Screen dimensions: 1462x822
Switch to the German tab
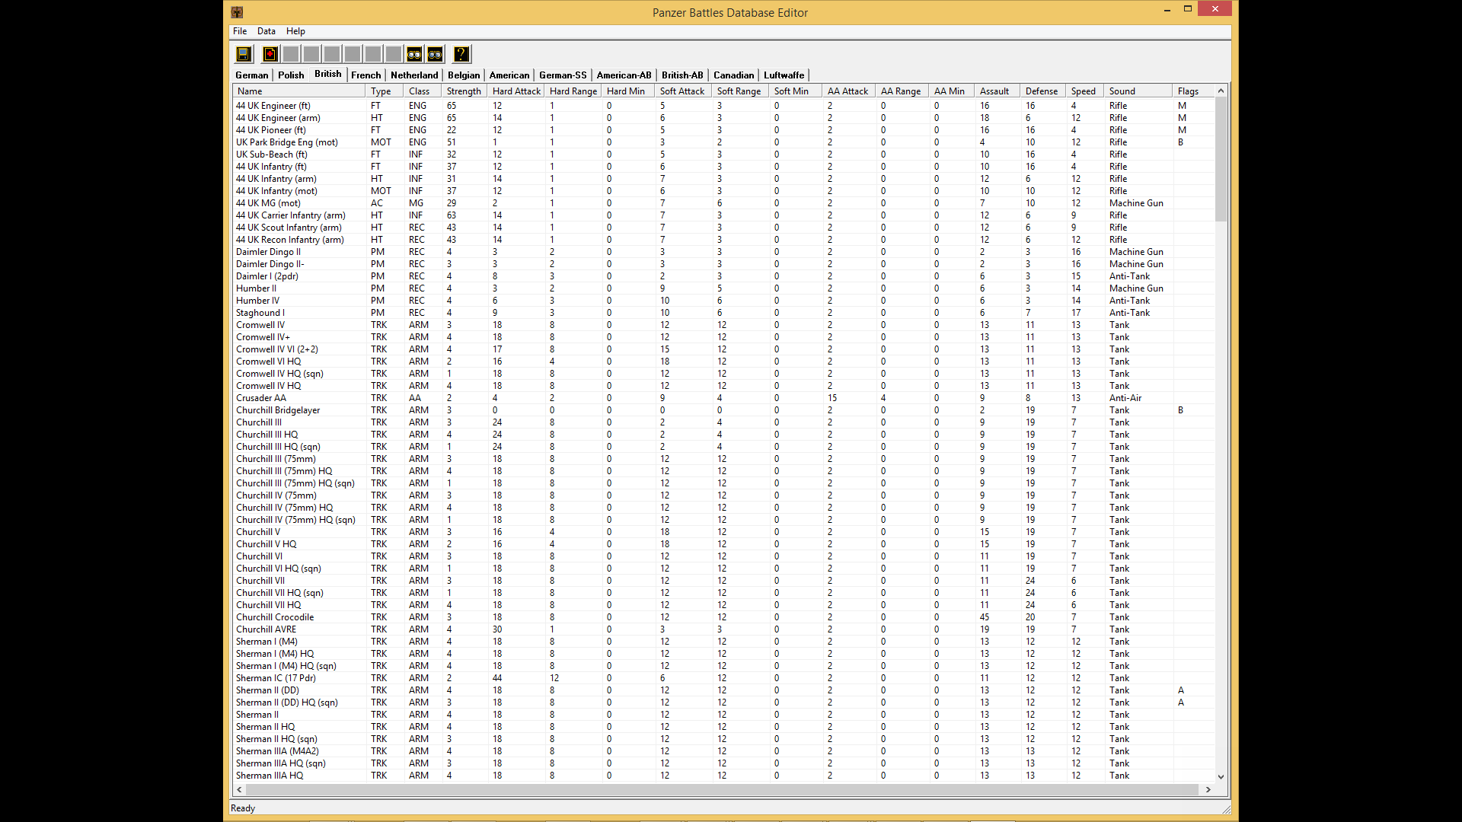pos(252,75)
